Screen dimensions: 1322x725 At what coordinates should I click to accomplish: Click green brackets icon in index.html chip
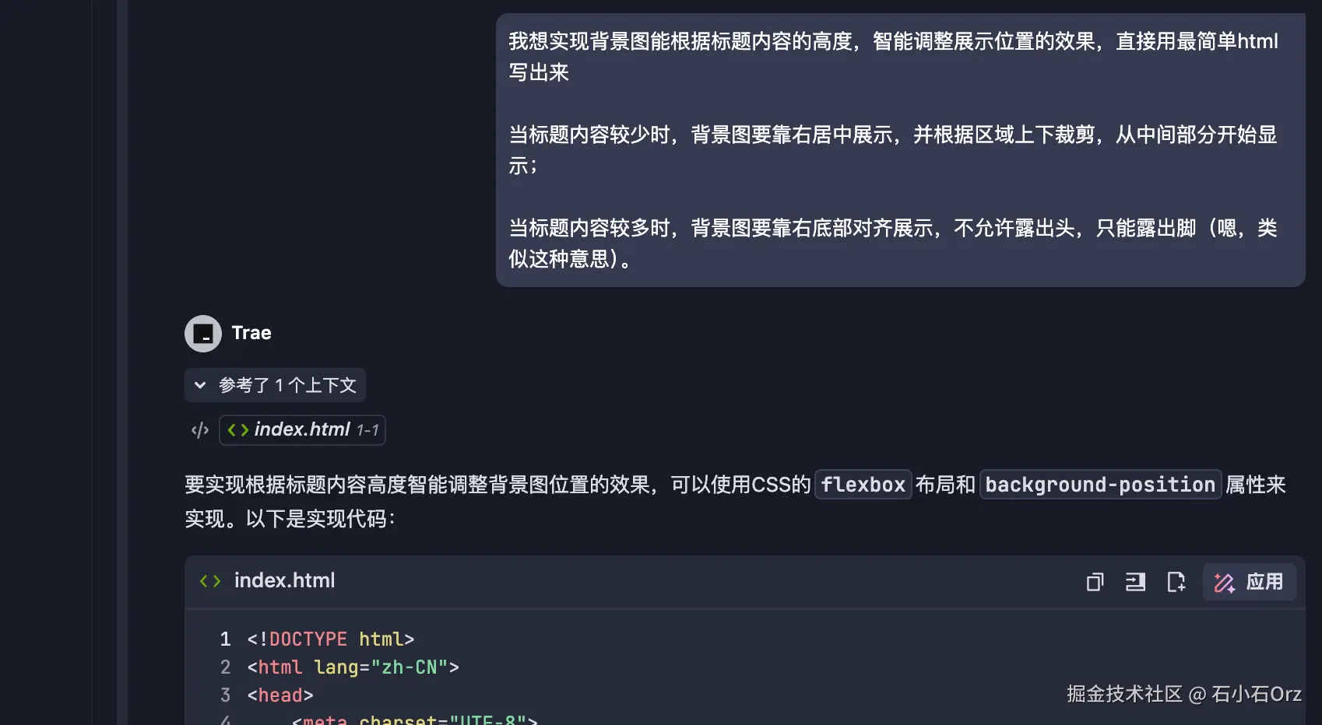click(x=237, y=430)
